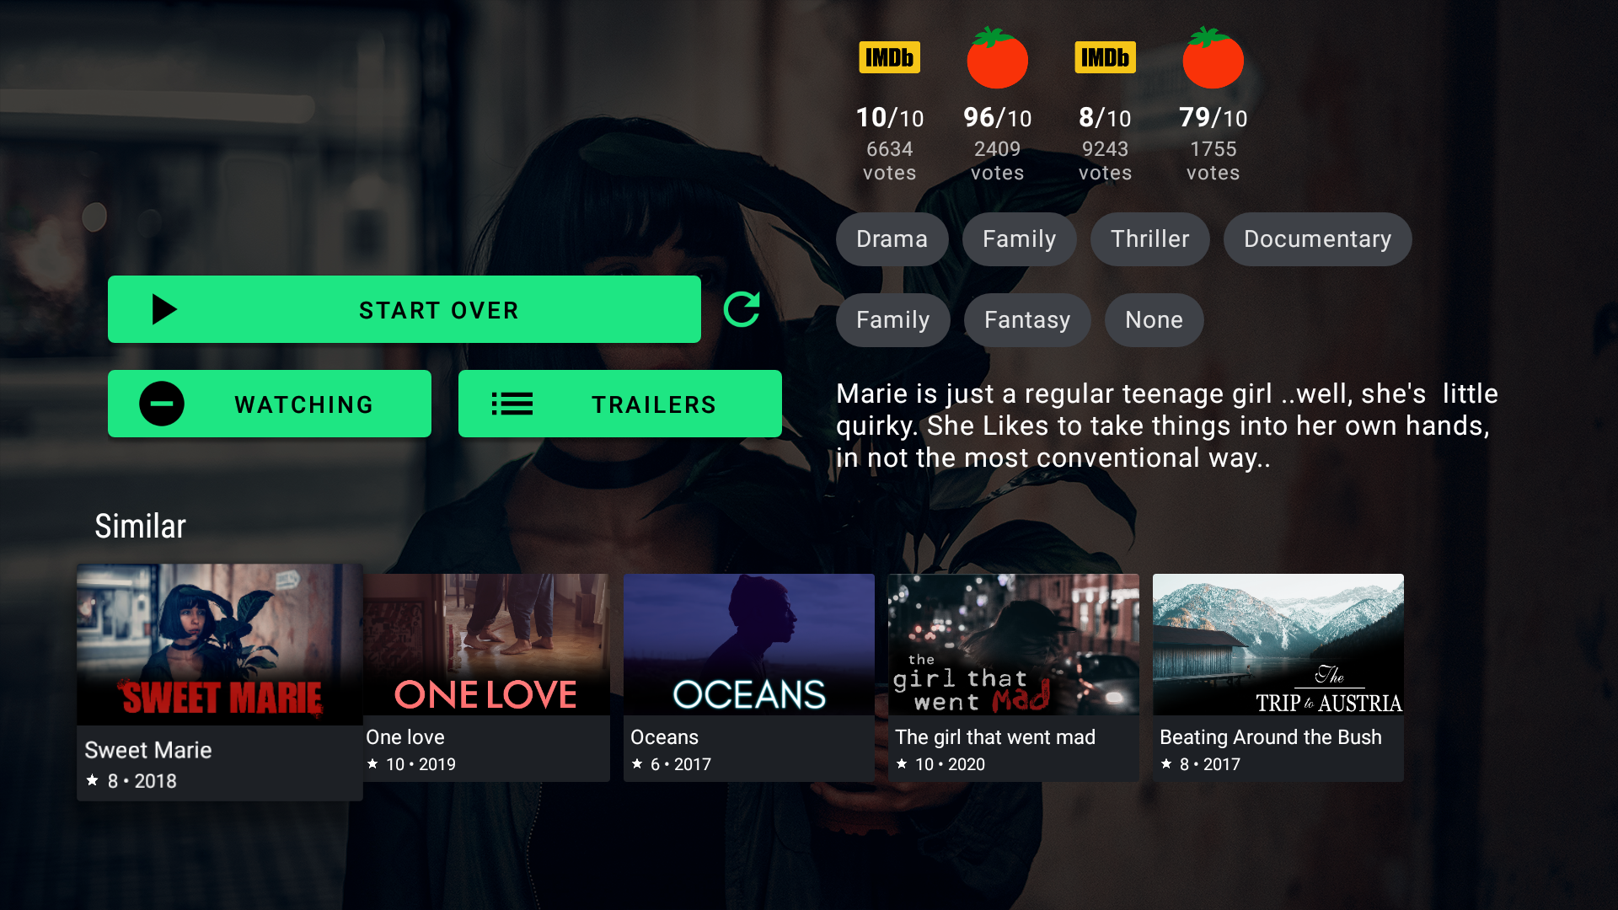Viewport: 1618px width, 910px height.
Task: Enable the Fantasy genre filter
Action: [x=1026, y=320]
